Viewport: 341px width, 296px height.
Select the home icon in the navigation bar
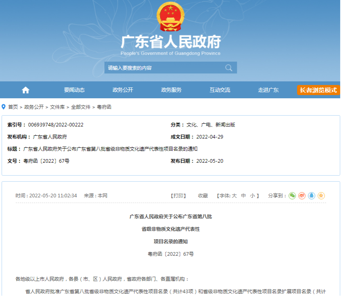pos(25,90)
